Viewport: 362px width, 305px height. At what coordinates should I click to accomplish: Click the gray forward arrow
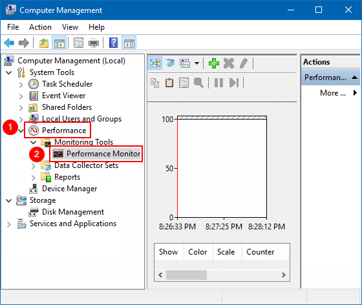24,43
